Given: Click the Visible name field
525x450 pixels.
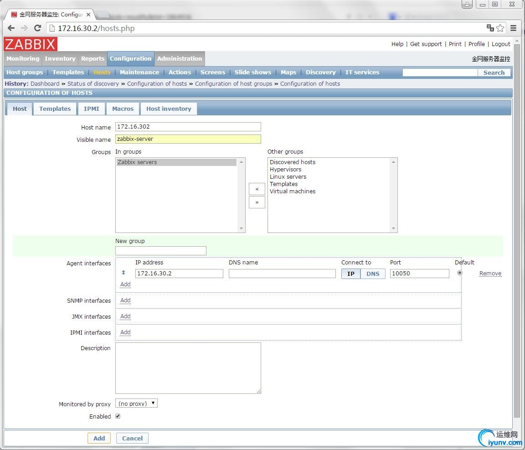Looking at the screenshot, I should click(188, 139).
